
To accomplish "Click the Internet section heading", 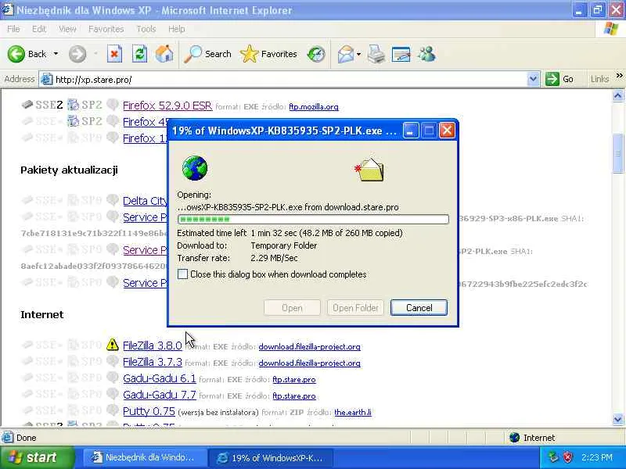I will click(42, 314).
